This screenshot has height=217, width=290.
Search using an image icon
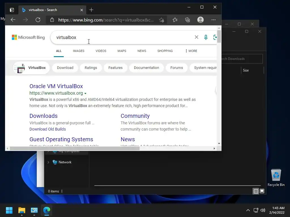click(215, 37)
